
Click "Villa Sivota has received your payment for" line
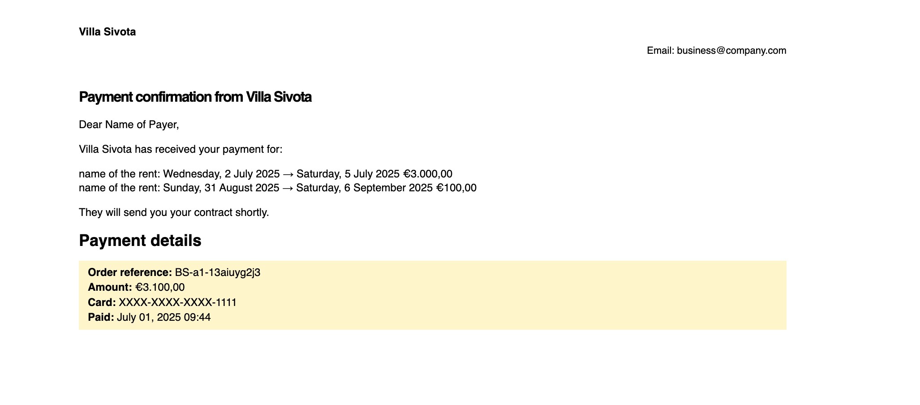click(181, 149)
